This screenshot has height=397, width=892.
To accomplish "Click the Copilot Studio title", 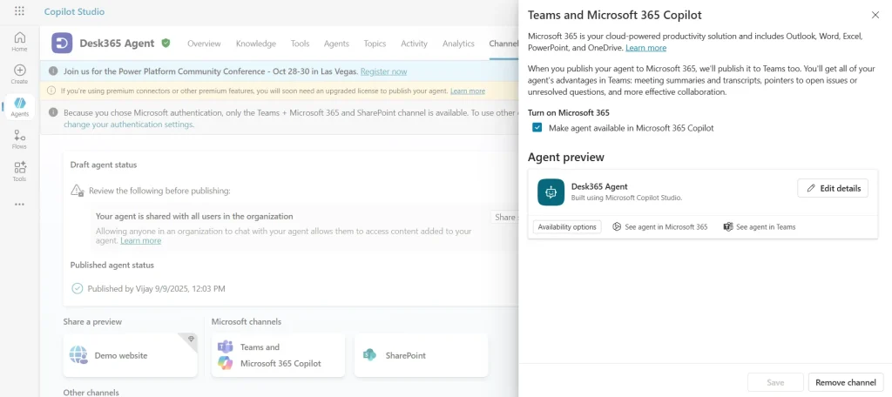I will tap(75, 11).
